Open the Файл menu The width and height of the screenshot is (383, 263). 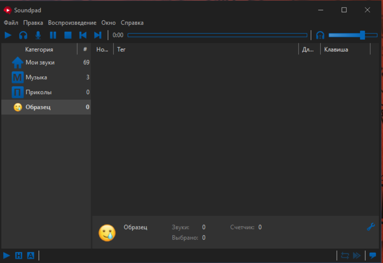[x=11, y=23]
